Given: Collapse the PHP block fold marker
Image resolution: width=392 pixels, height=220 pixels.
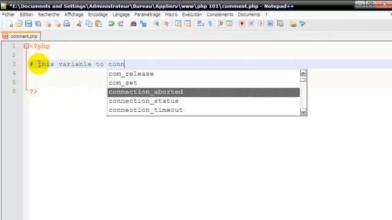Looking at the screenshot, I should tap(26, 46).
